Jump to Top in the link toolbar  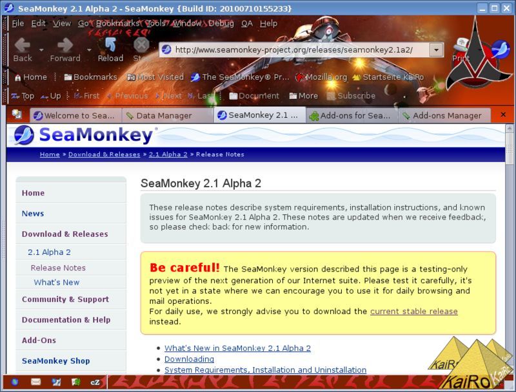[23, 96]
